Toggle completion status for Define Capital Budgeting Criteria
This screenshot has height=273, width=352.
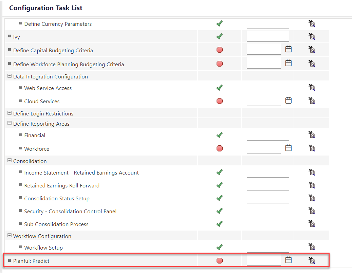(219, 50)
